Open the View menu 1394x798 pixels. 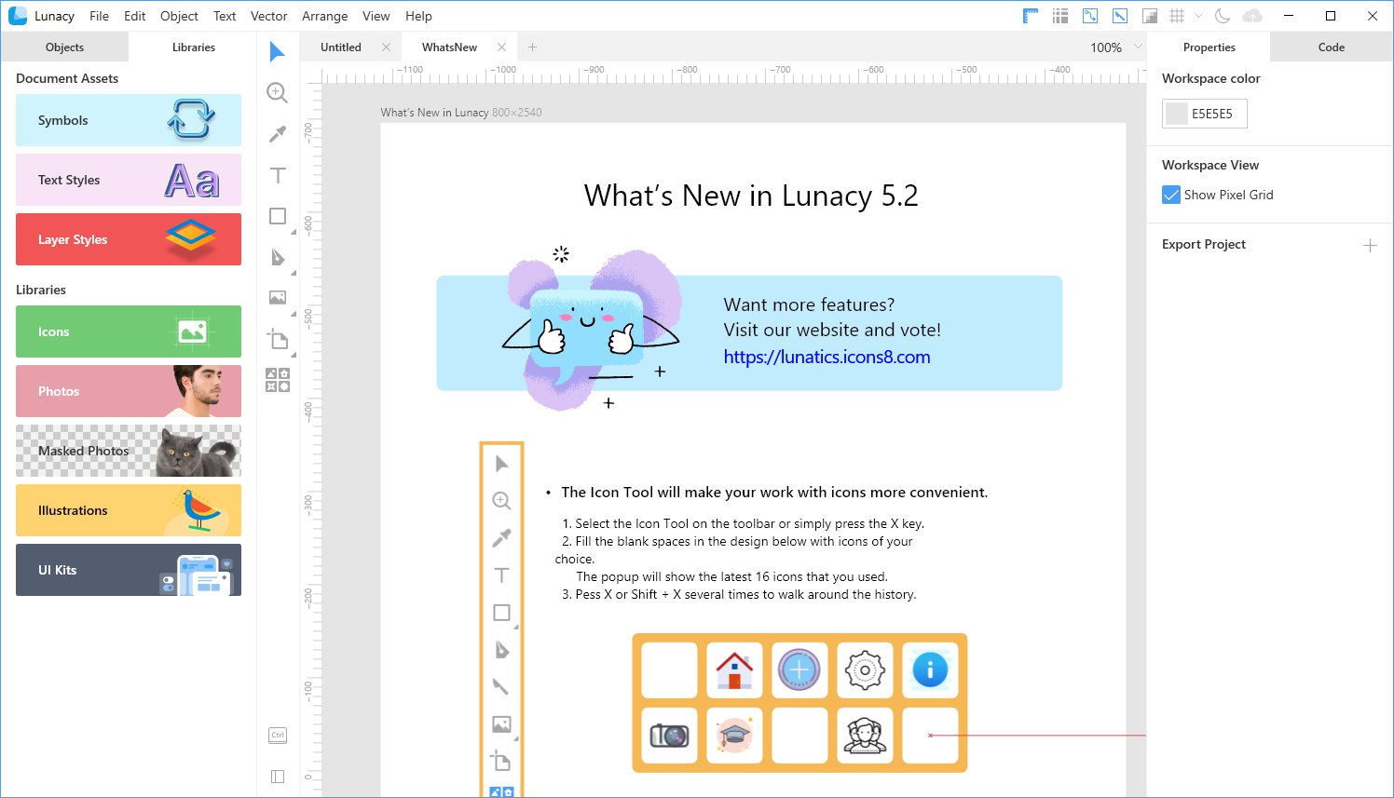(x=376, y=16)
